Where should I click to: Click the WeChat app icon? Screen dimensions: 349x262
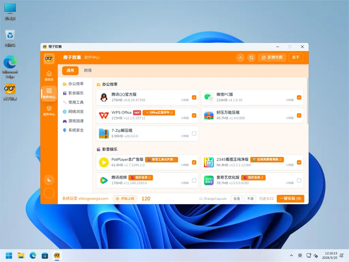tap(209, 97)
